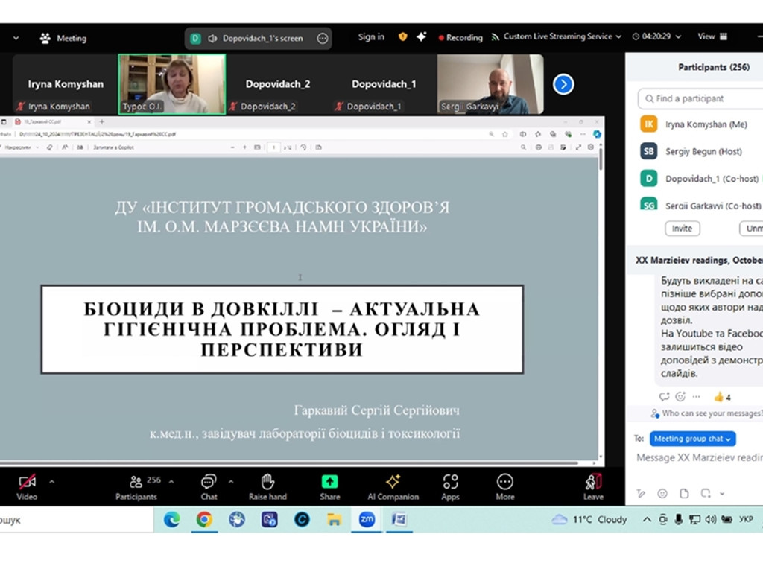Click the red Recording indicator

click(460, 37)
